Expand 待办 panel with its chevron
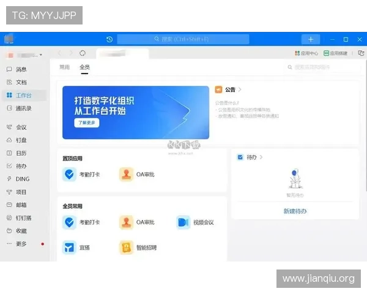This screenshot has height=294, width=367. (x=261, y=157)
